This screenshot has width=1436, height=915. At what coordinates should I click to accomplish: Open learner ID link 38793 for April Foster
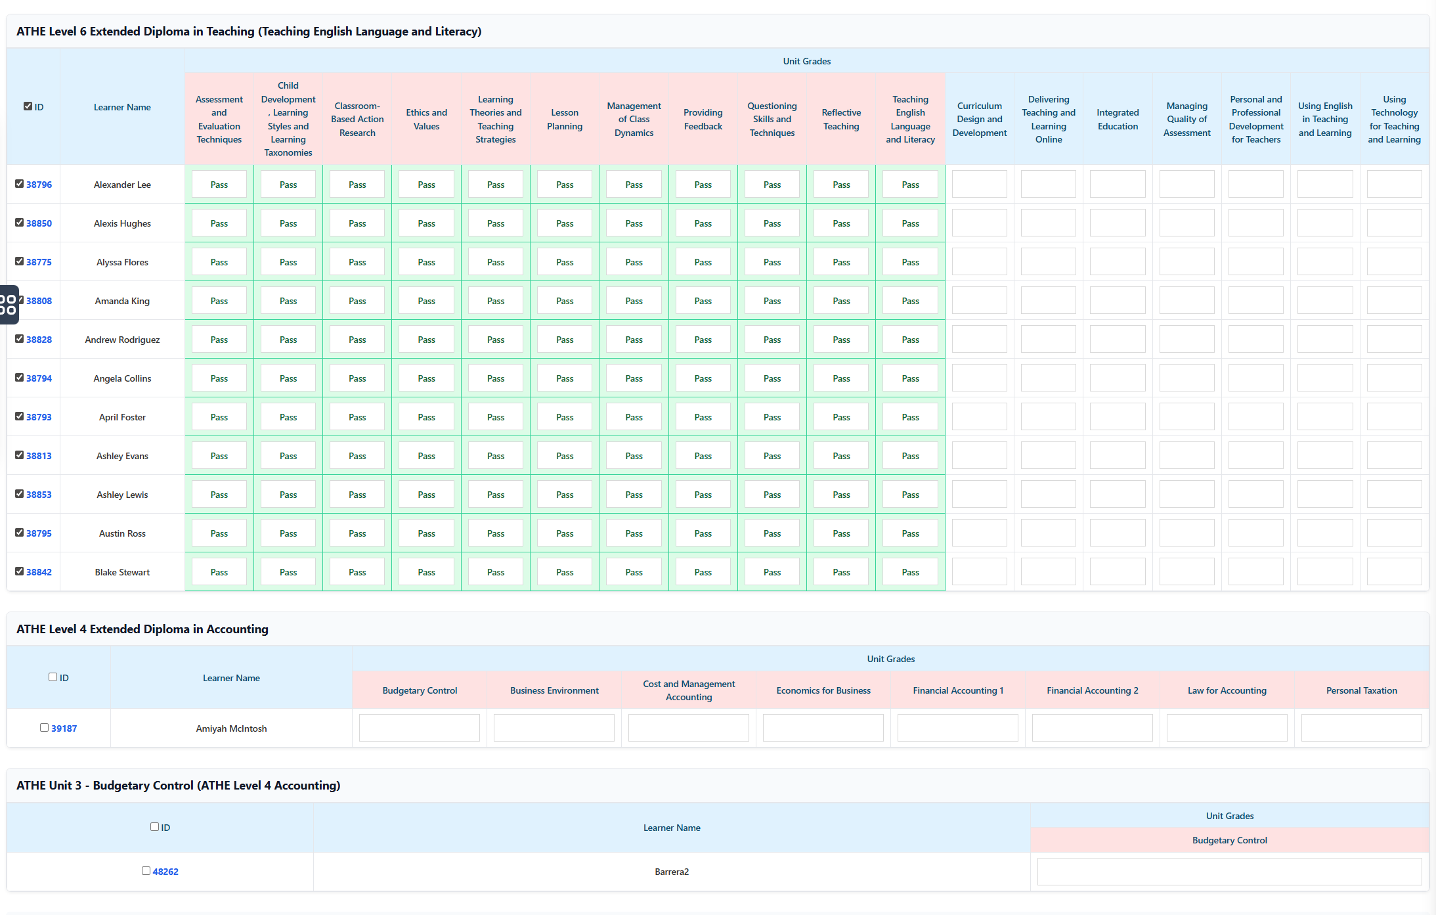39,416
